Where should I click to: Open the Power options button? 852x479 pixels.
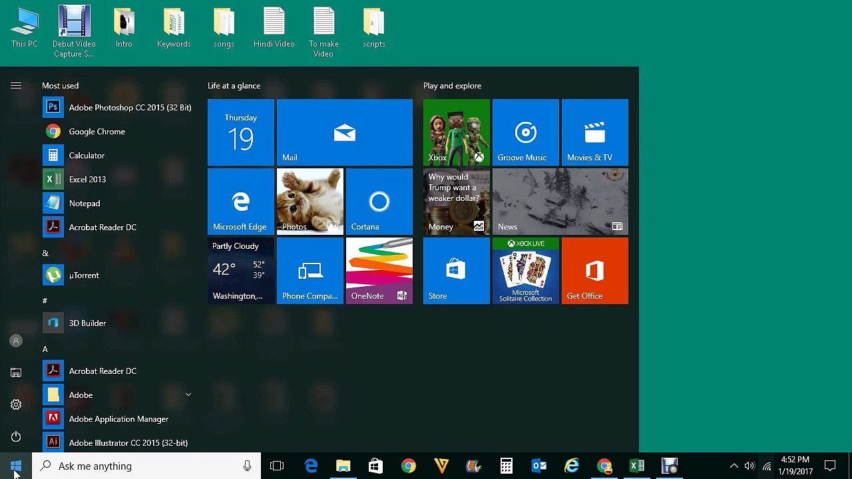(16, 436)
